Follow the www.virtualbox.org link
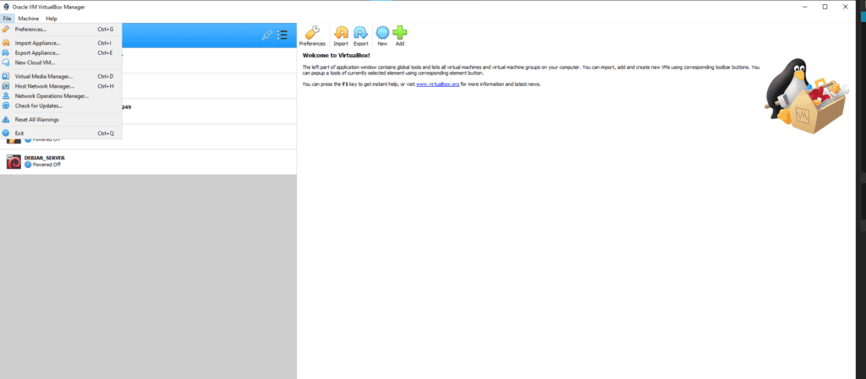This screenshot has width=866, height=379. pos(437,84)
